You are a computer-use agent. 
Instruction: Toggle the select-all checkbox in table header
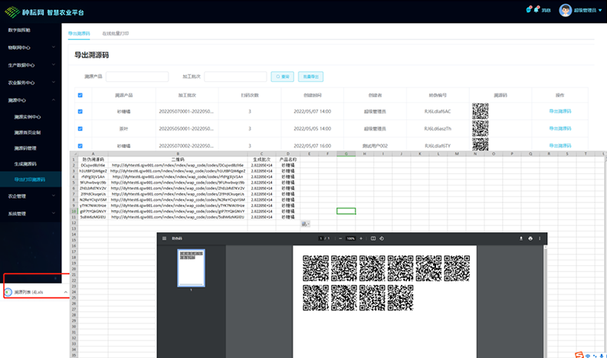click(x=80, y=95)
